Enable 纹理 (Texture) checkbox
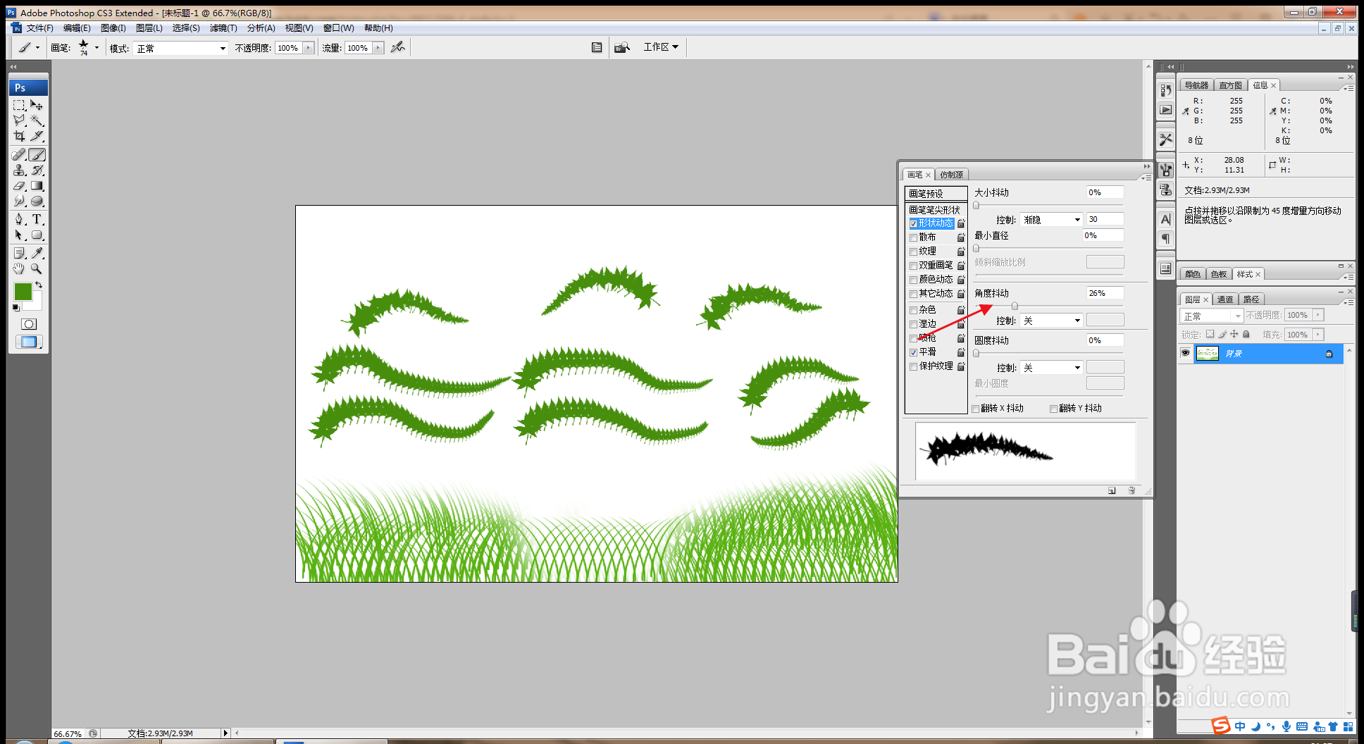 914,252
